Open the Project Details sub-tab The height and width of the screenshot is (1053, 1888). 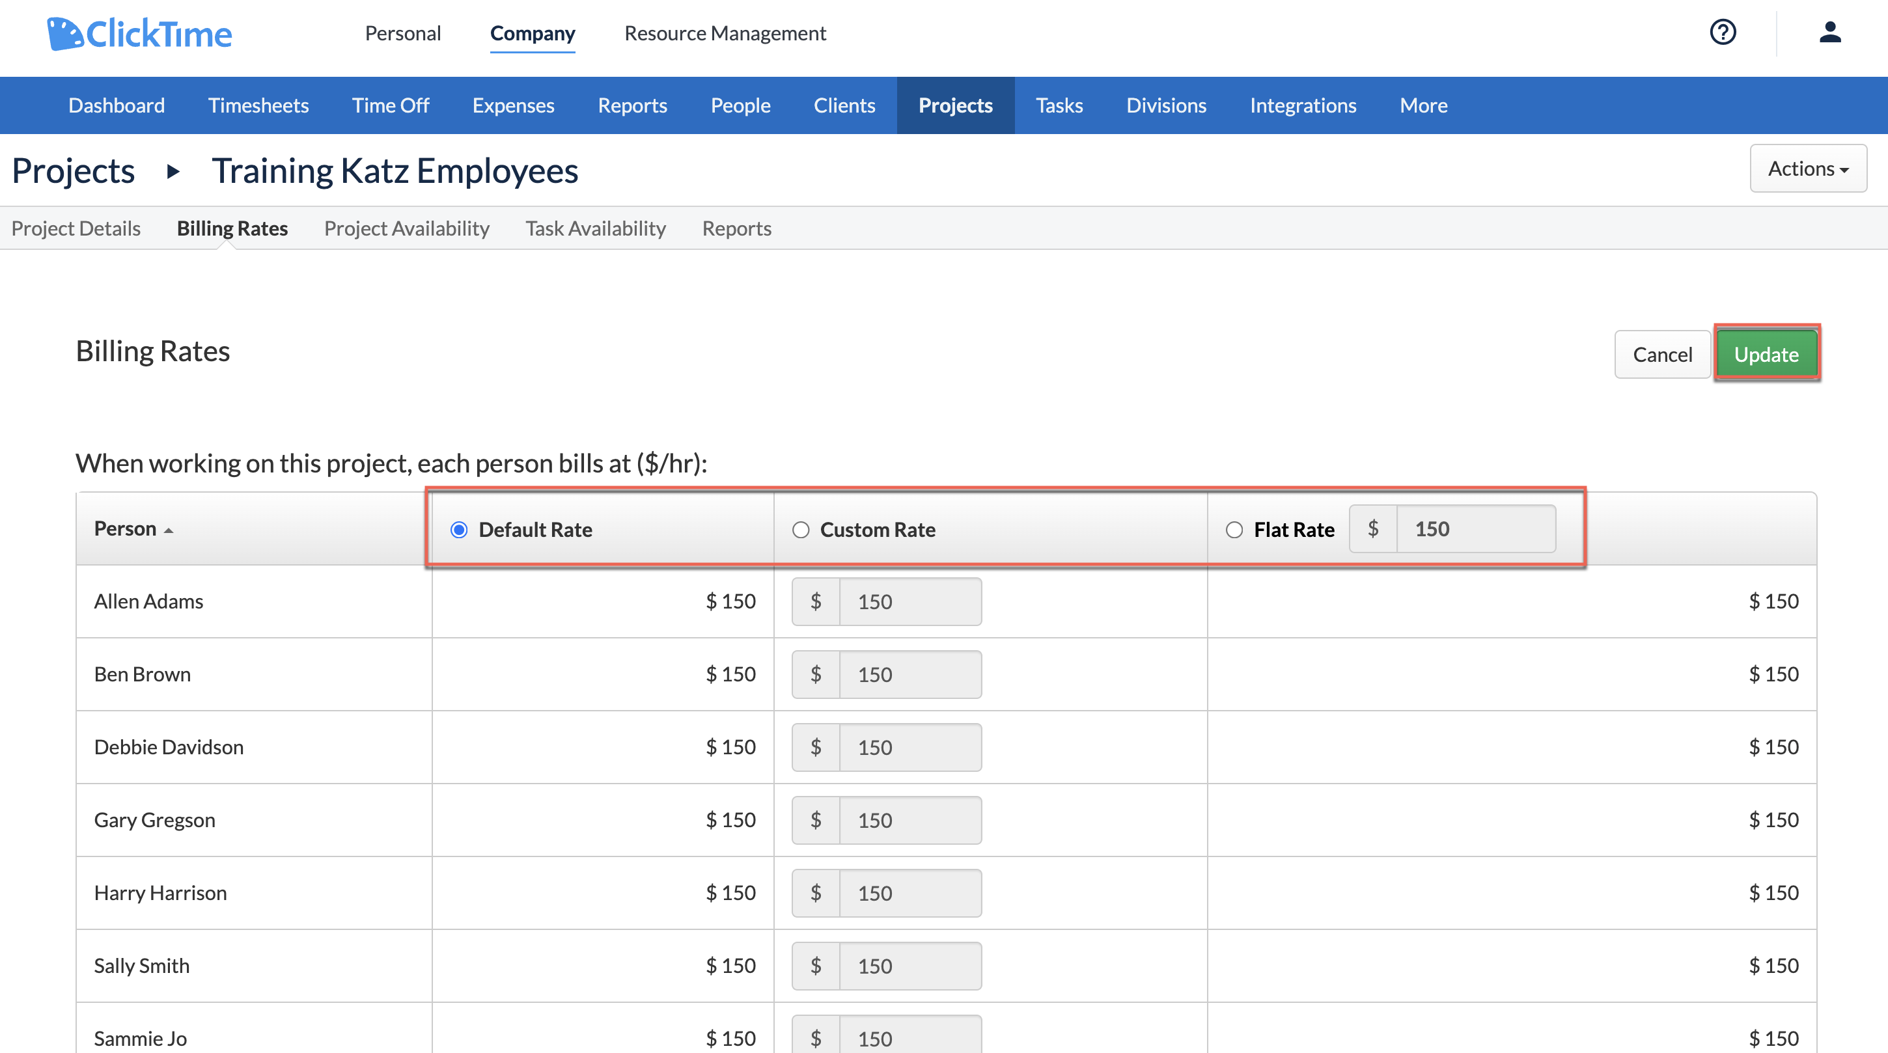[76, 228]
